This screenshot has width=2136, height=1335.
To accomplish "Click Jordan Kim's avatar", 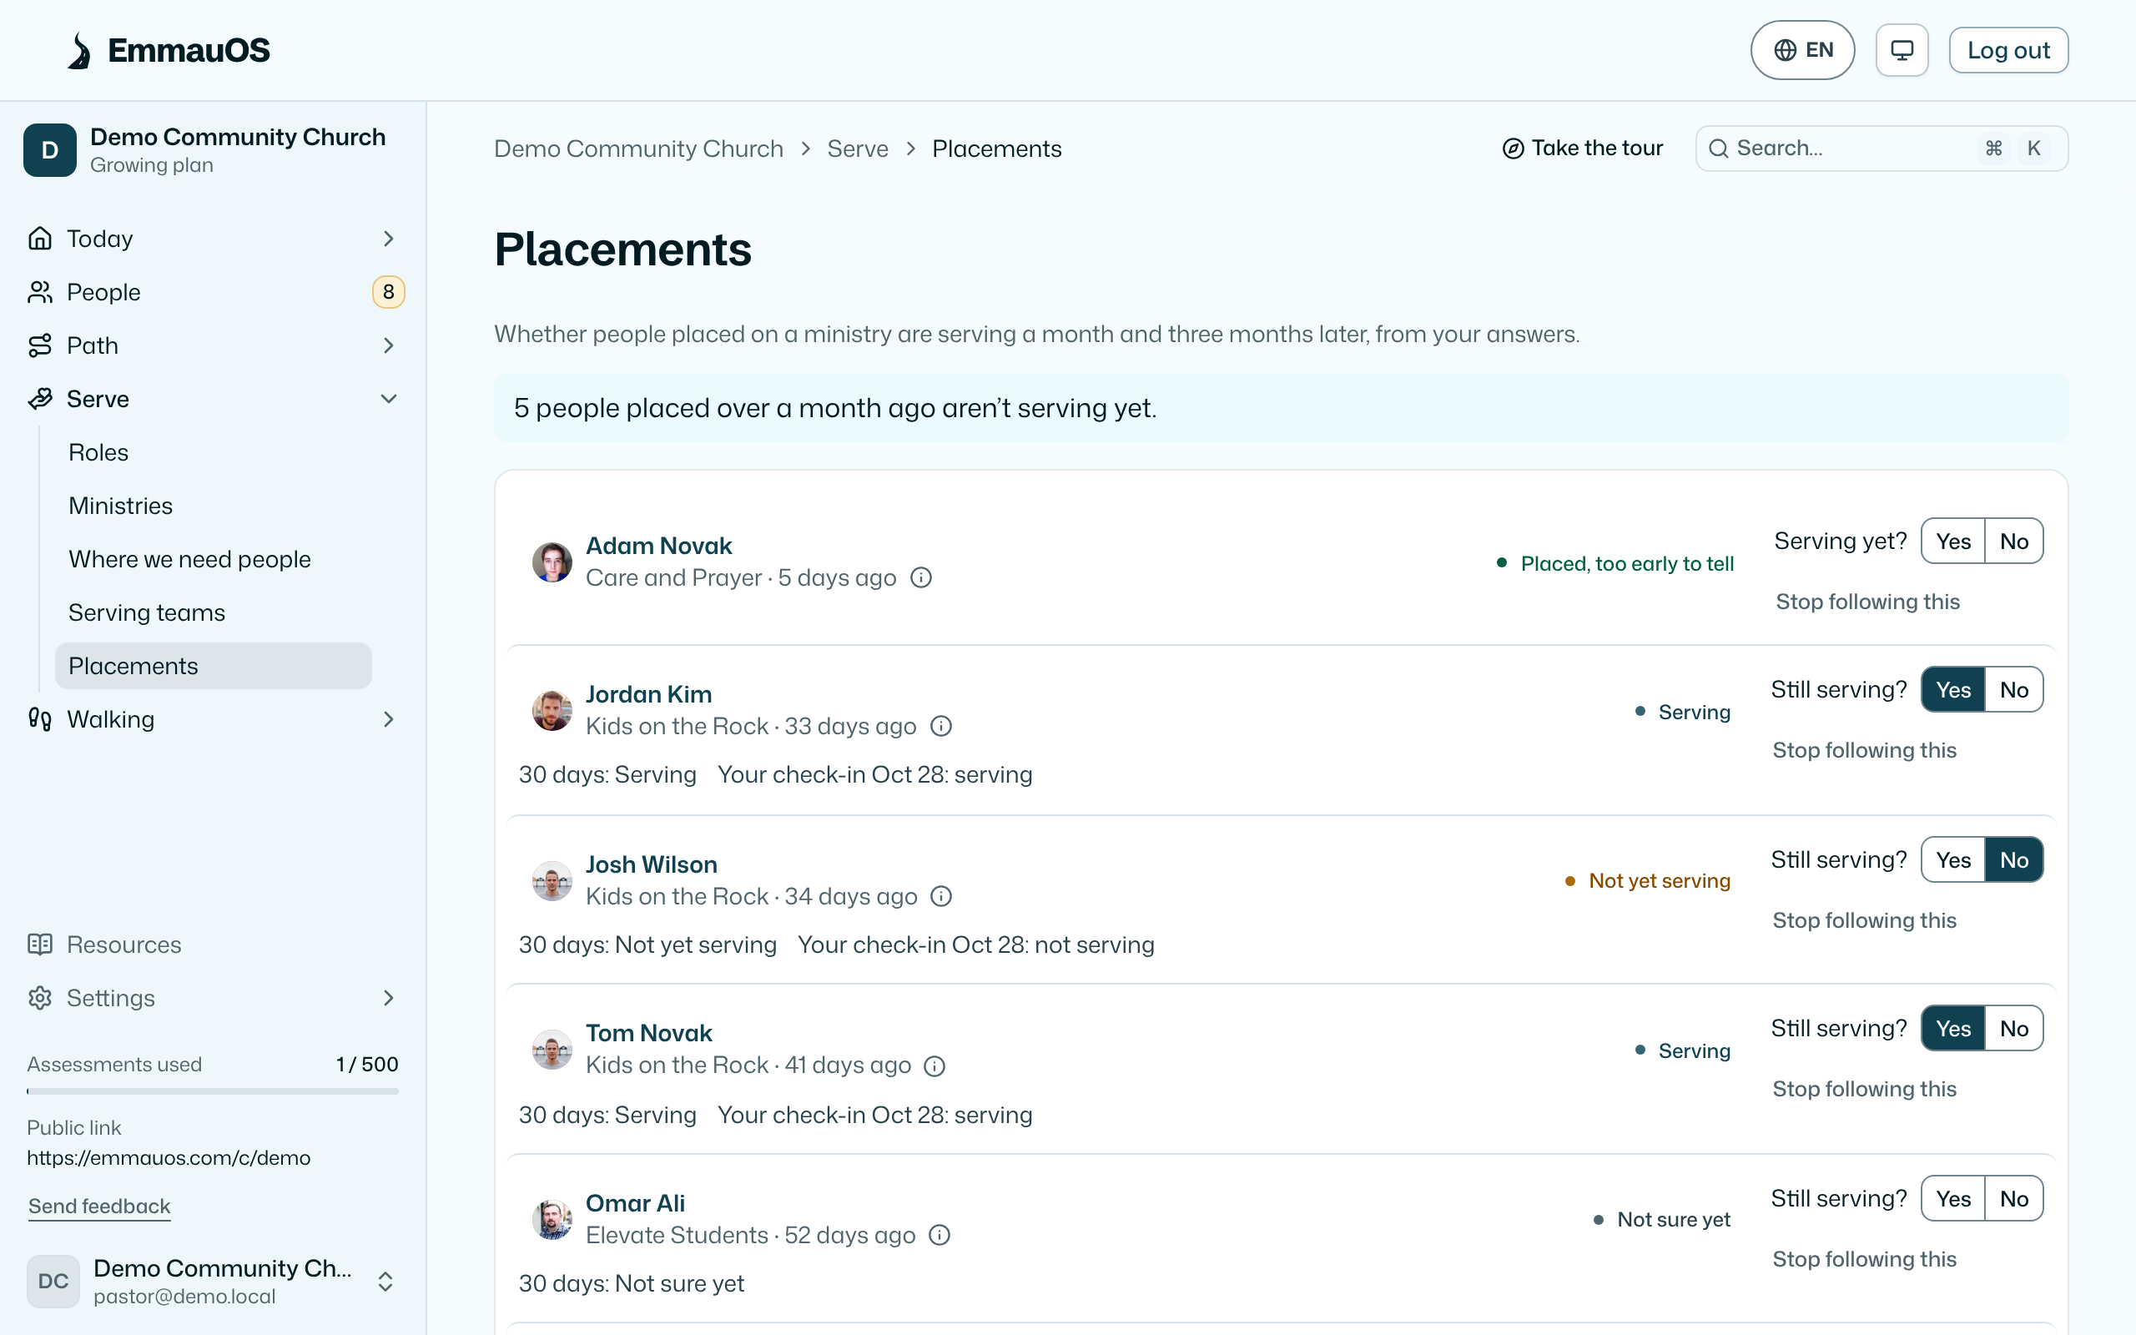I will pyautogui.click(x=552, y=710).
